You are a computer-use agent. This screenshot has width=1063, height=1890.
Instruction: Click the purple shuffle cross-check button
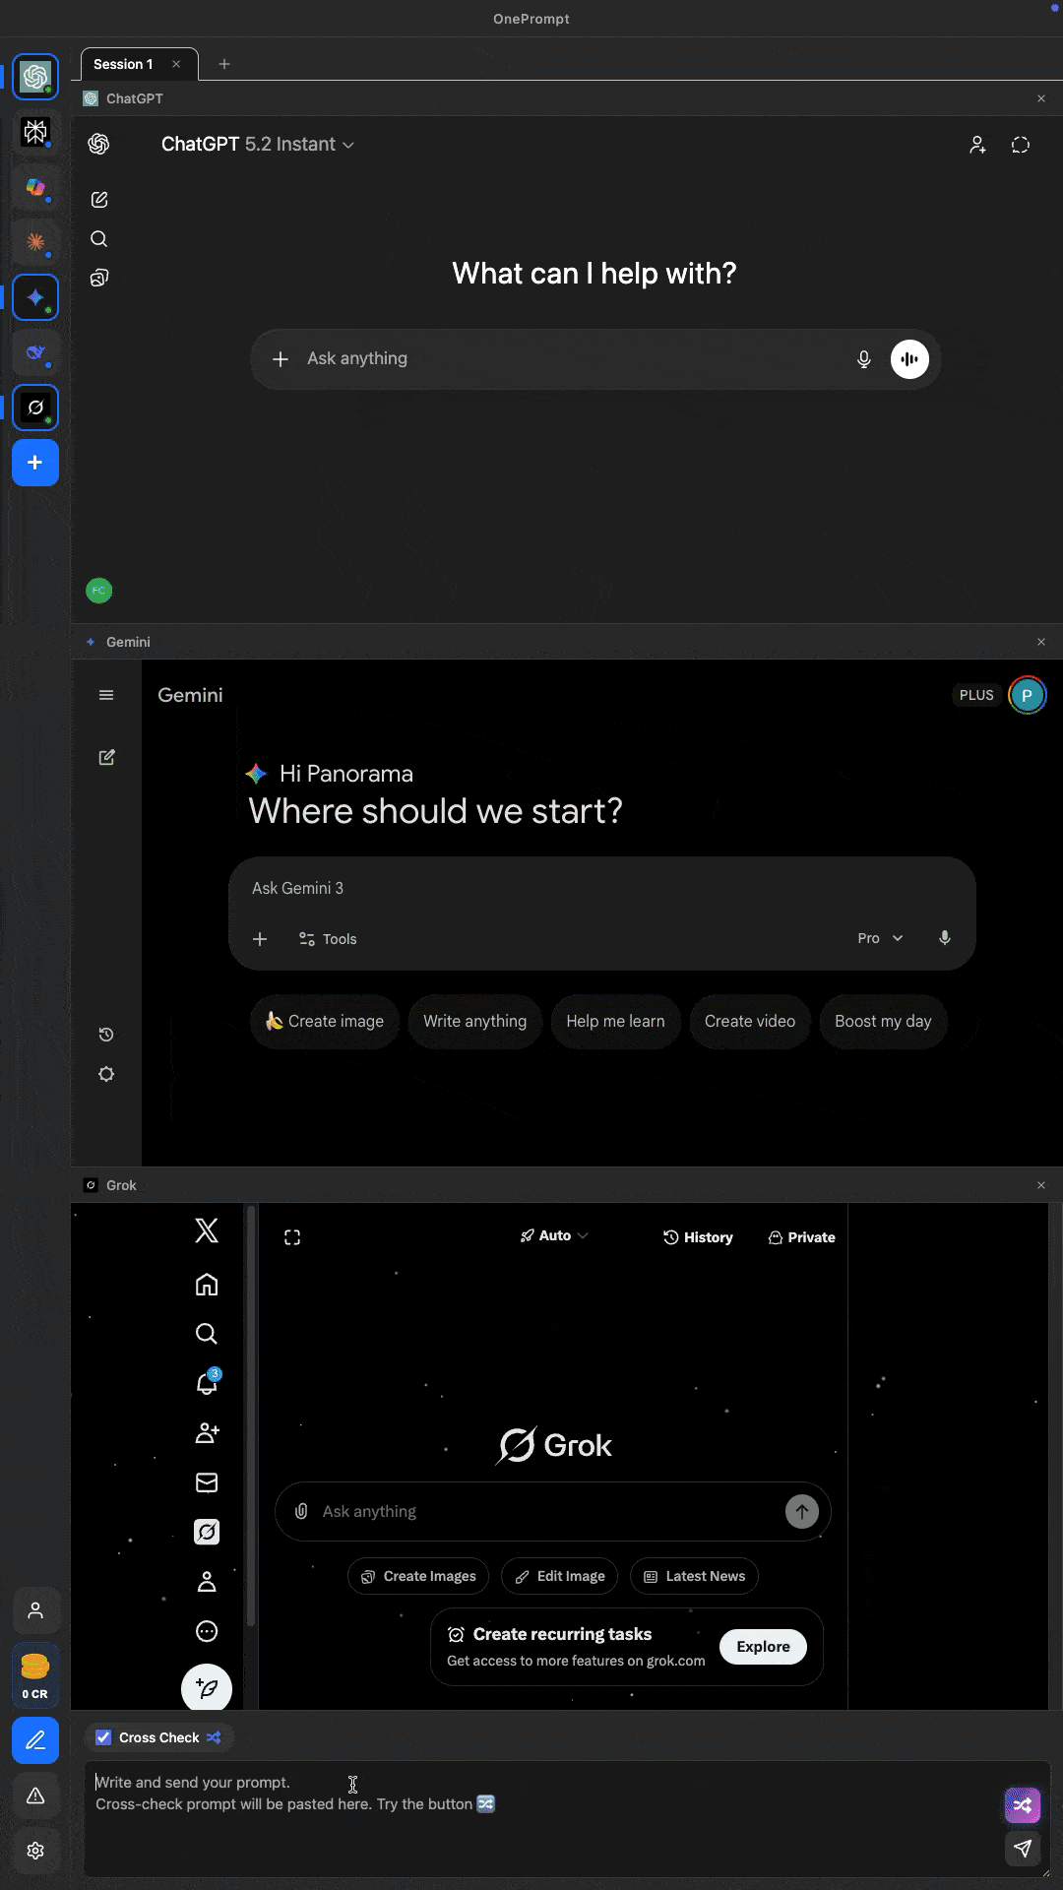click(x=1023, y=1805)
